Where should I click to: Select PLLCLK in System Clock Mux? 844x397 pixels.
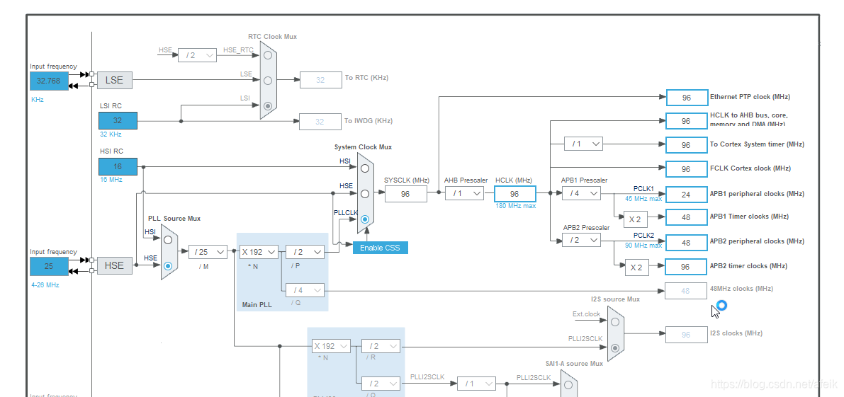[x=366, y=219]
